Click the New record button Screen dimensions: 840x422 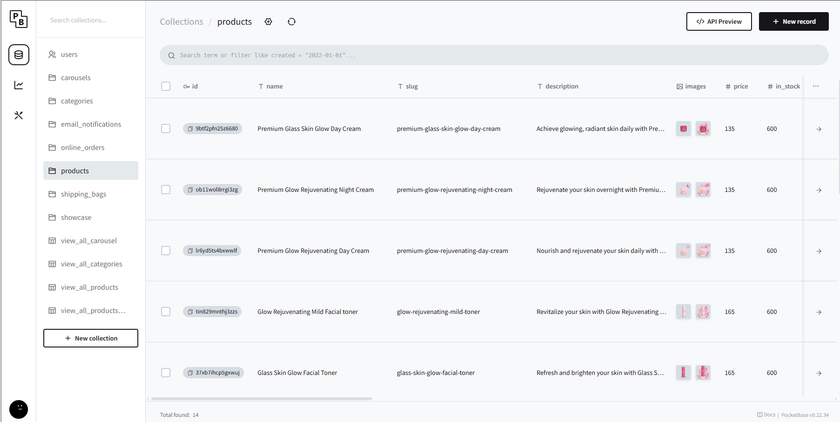(x=793, y=21)
